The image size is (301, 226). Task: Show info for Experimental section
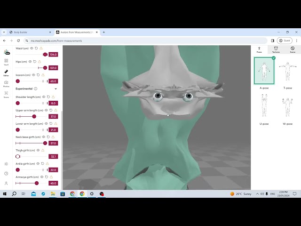[x=36, y=89]
